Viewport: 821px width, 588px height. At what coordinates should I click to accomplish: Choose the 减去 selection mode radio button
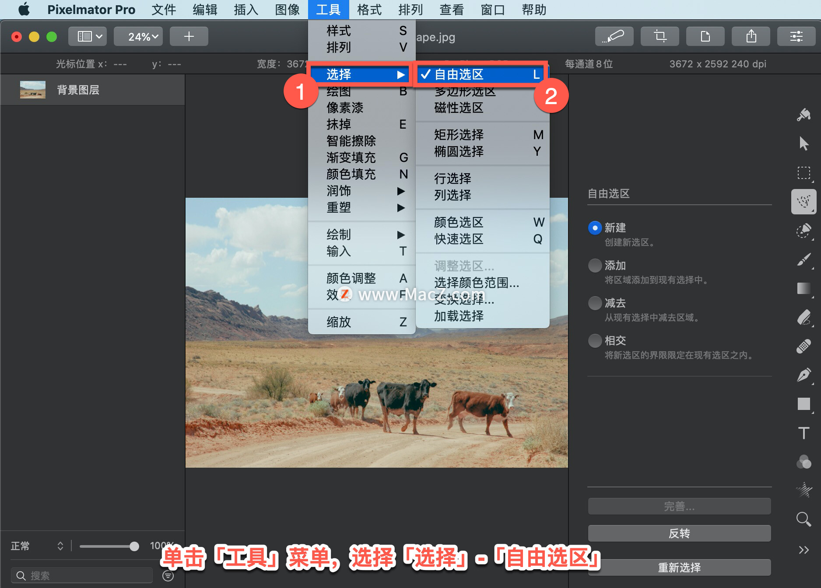coord(595,303)
